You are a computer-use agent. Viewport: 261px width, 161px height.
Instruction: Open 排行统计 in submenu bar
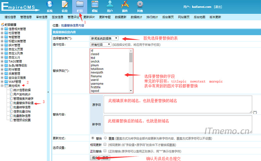(152, 17)
